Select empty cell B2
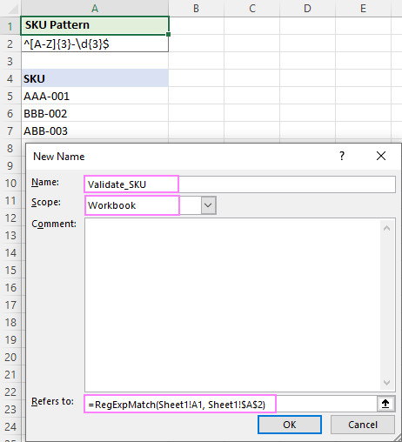The width and height of the screenshot is (402, 442). [197, 44]
